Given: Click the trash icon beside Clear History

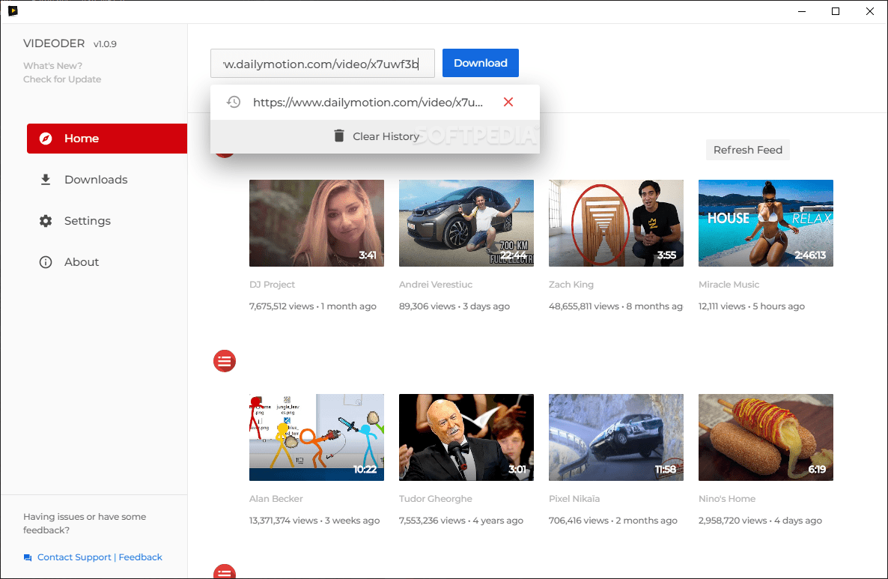Looking at the screenshot, I should pos(339,136).
